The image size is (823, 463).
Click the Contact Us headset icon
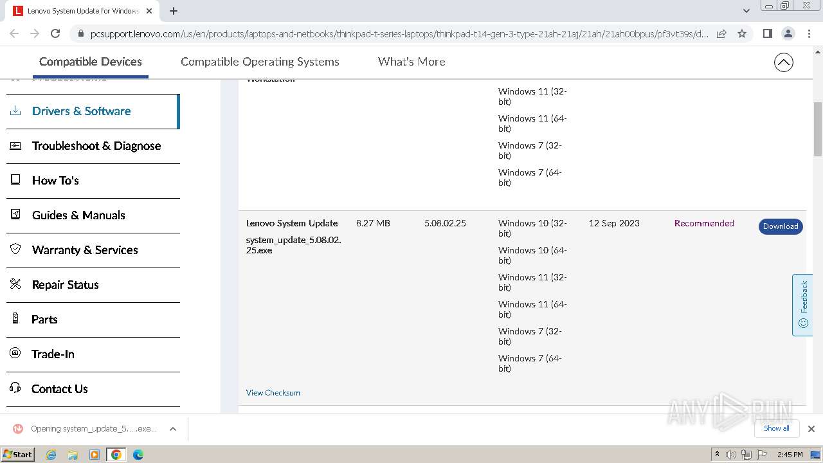[x=15, y=388]
